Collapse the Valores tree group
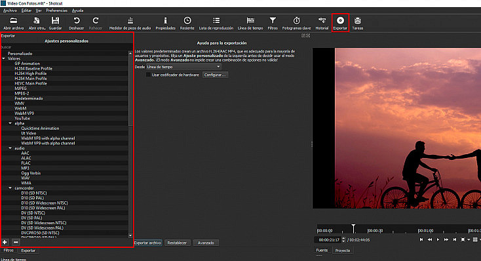The width and height of the screenshot is (481, 261). pos(4,58)
